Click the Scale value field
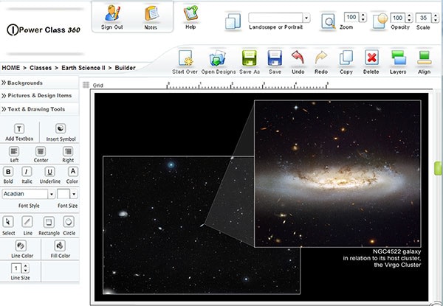Image resolution: width=443 pixels, height=306 pixels. (424, 18)
